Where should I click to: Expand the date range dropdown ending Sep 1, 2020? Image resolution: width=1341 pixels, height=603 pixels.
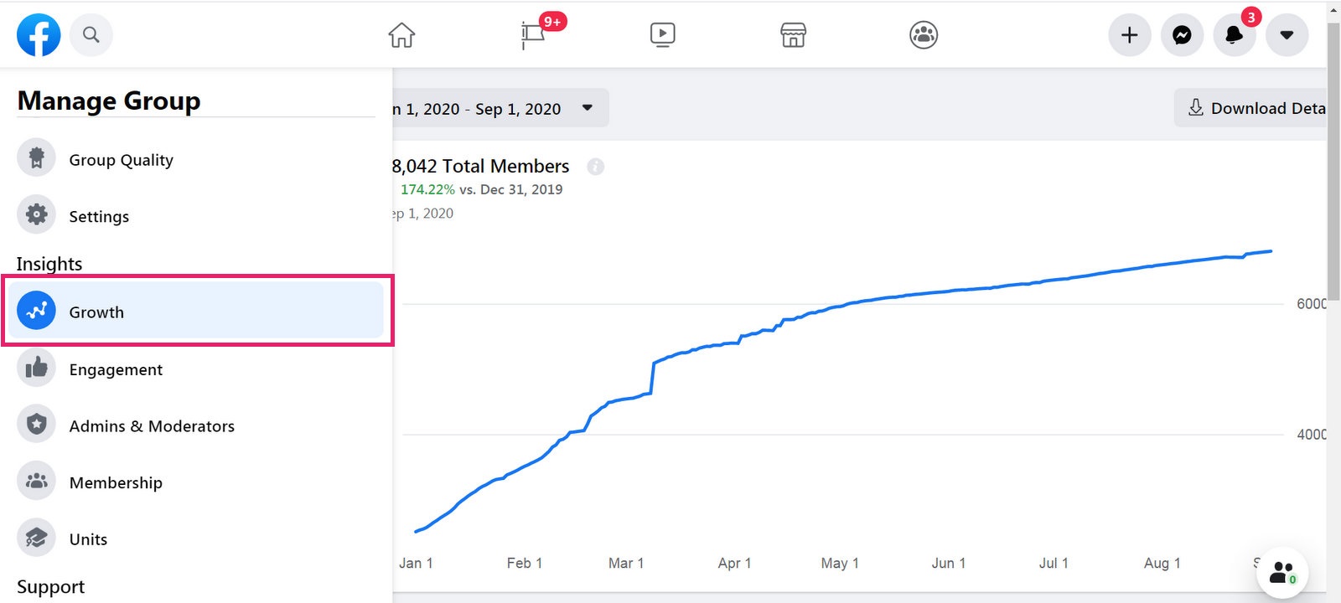pyautogui.click(x=500, y=108)
